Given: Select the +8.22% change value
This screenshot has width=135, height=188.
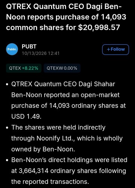Looking at the screenshot, I should (x=30, y=68).
